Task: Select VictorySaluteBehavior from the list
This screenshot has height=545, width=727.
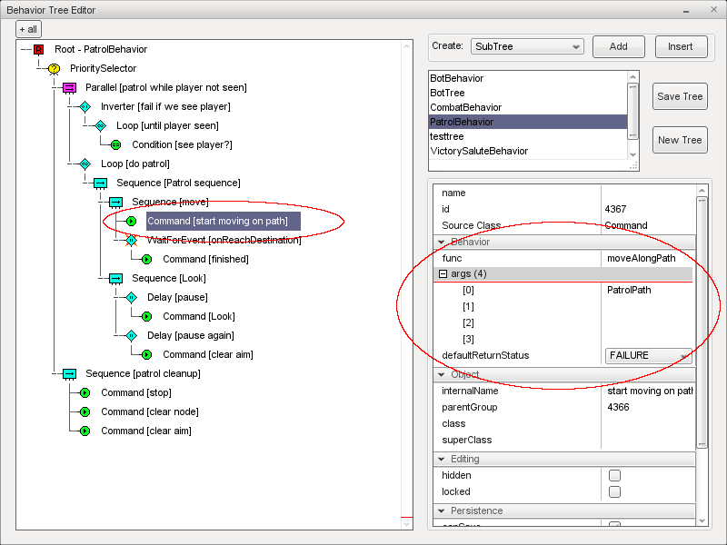Action: click(479, 151)
